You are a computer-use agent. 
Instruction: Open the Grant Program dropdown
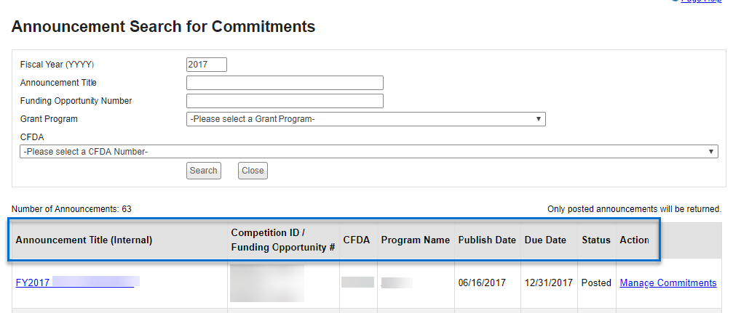(x=366, y=119)
